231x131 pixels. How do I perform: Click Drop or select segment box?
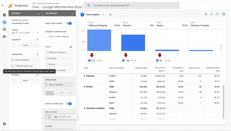[x=59, y=36]
